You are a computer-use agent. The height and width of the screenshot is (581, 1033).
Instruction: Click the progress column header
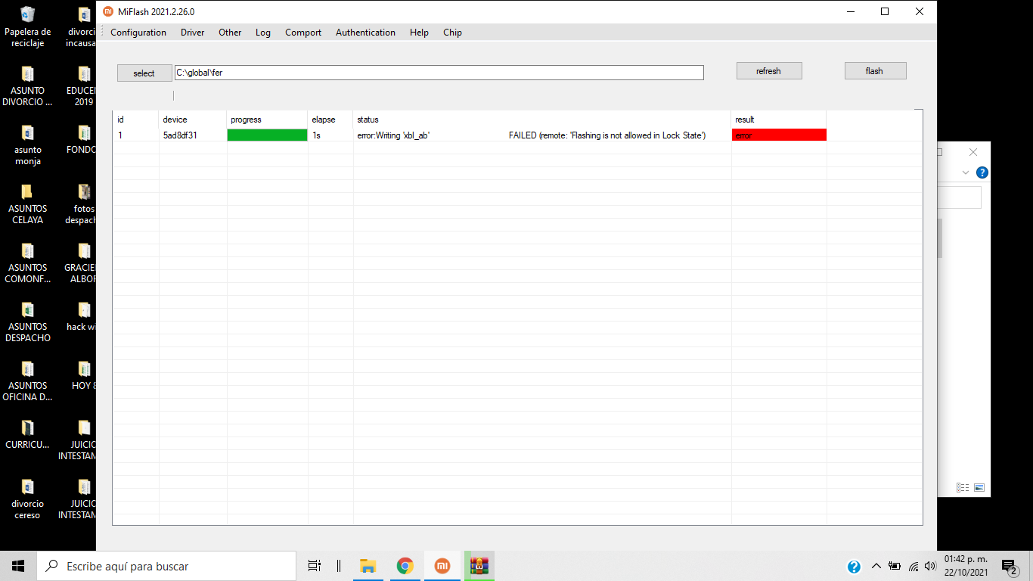267,120
